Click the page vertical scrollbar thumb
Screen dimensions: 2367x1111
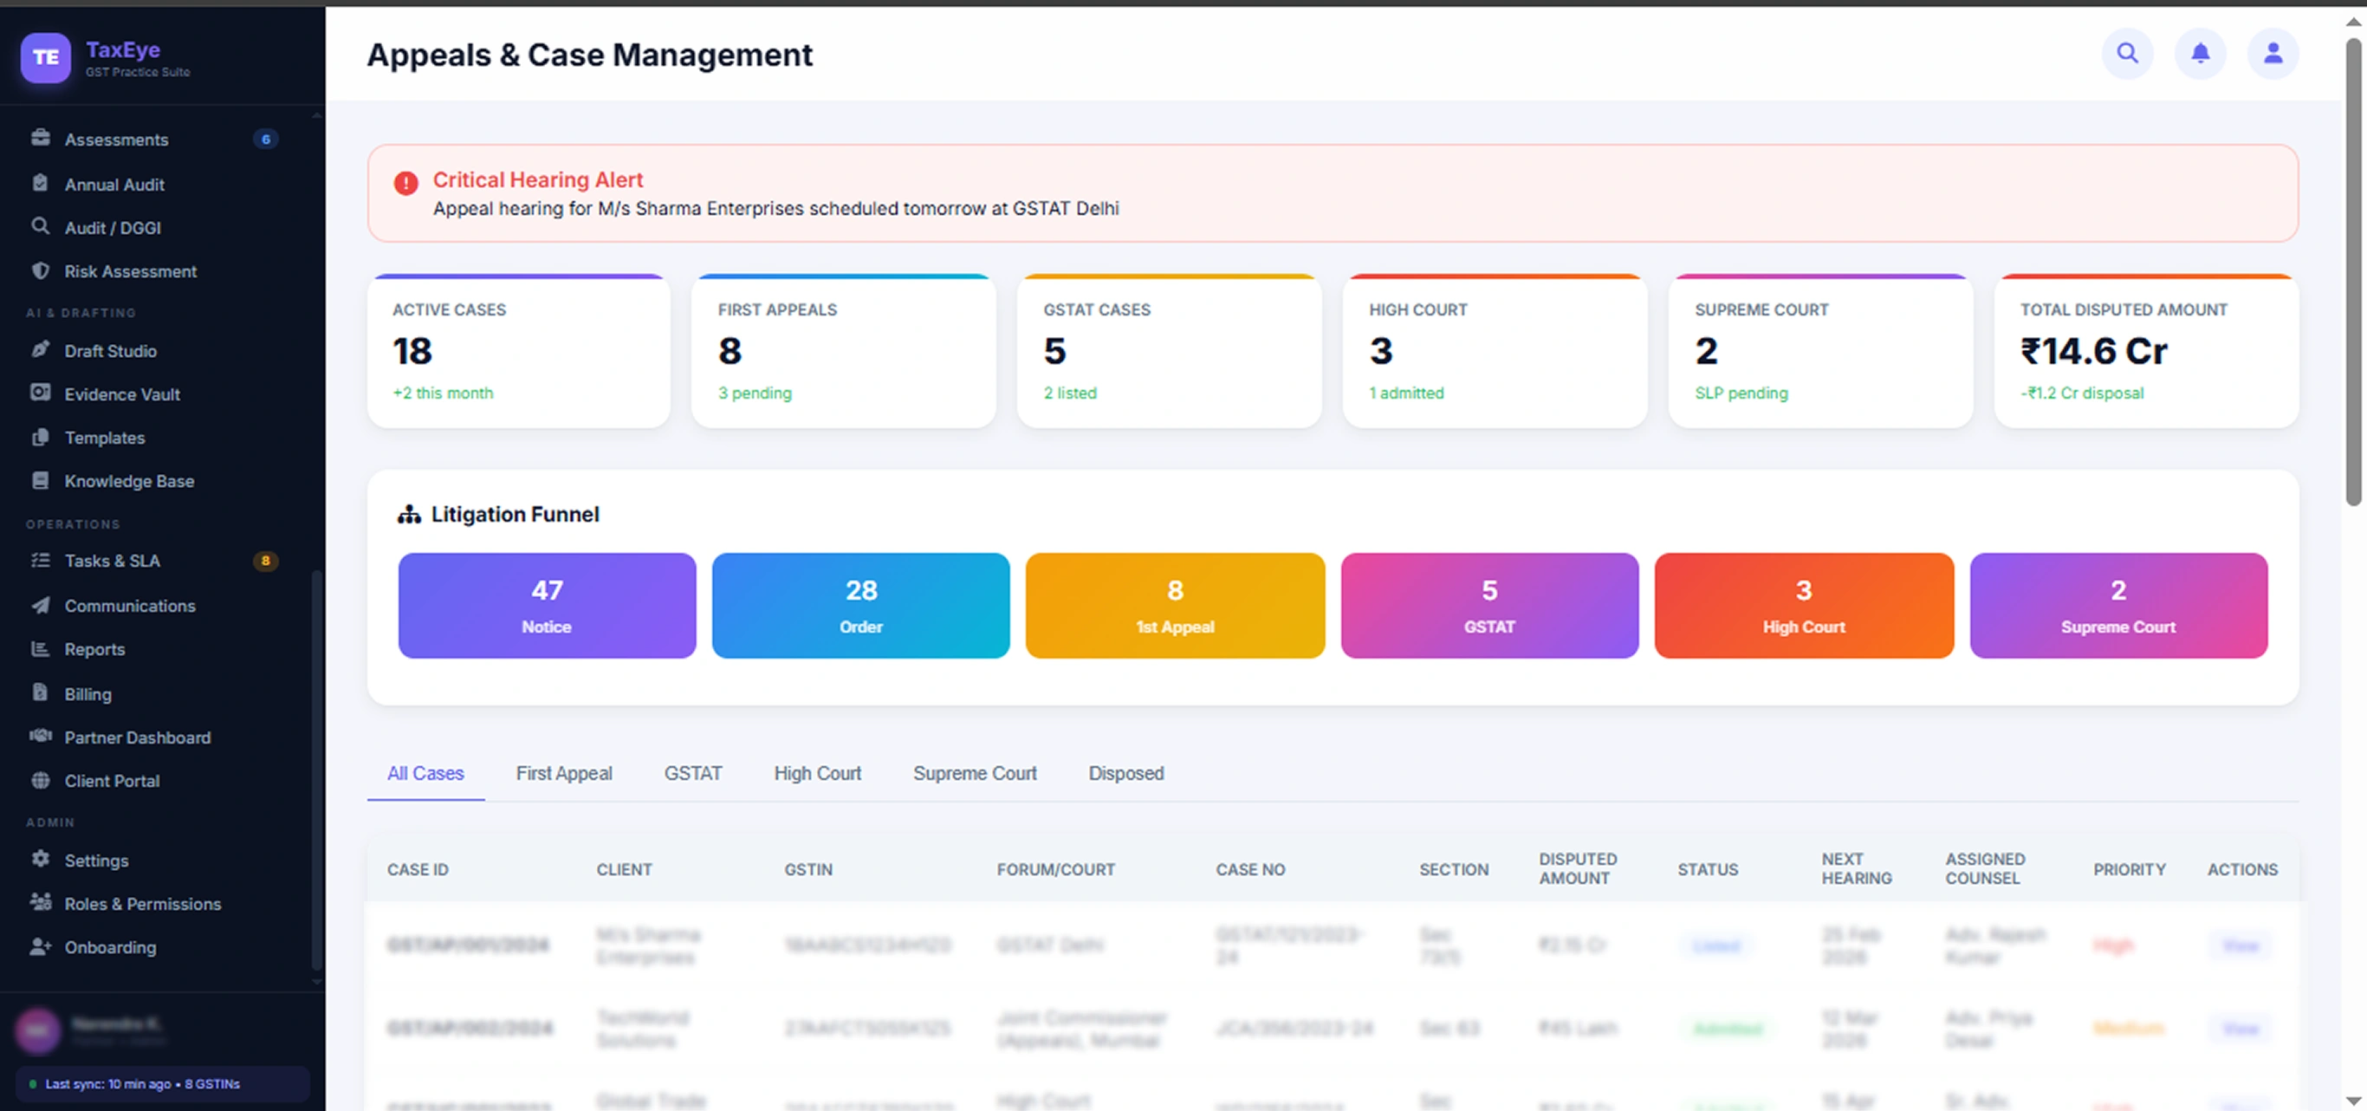[2352, 267]
